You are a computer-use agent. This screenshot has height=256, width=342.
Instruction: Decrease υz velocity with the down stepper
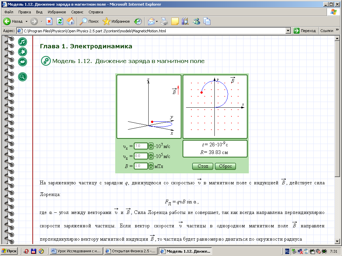(151, 157)
